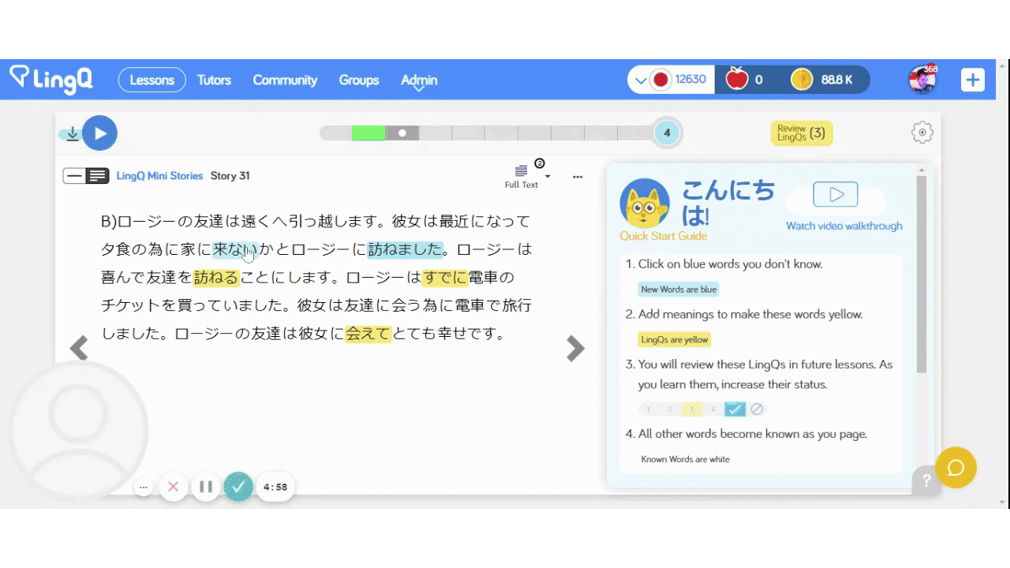The width and height of the screenshot is (1010, 568).
Task: Open the three-dot lesson options menu
Action: click(578, 177)
